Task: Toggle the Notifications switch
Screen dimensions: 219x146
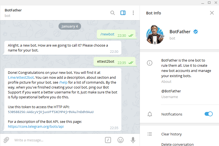Action: pyautogui.click(x=208, y=114)
